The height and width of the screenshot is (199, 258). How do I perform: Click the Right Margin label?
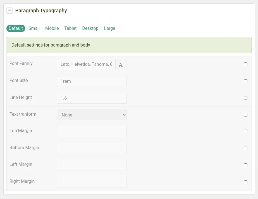(x=22, y=181)
